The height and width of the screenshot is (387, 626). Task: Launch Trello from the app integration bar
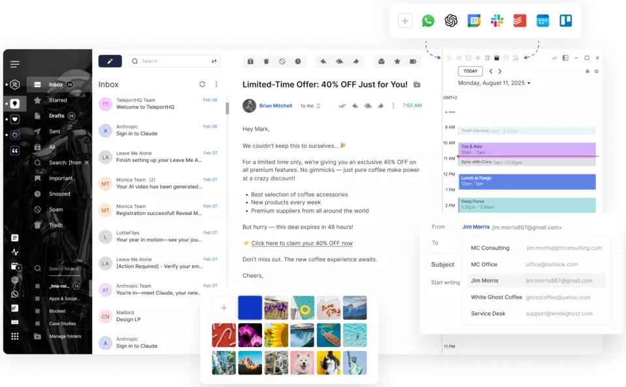point(565,21)
